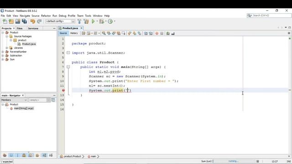The height and width of the screenshot is (164, 292).
Task: Open Profile Project dropdown arrow
Action: coord(115,21)
